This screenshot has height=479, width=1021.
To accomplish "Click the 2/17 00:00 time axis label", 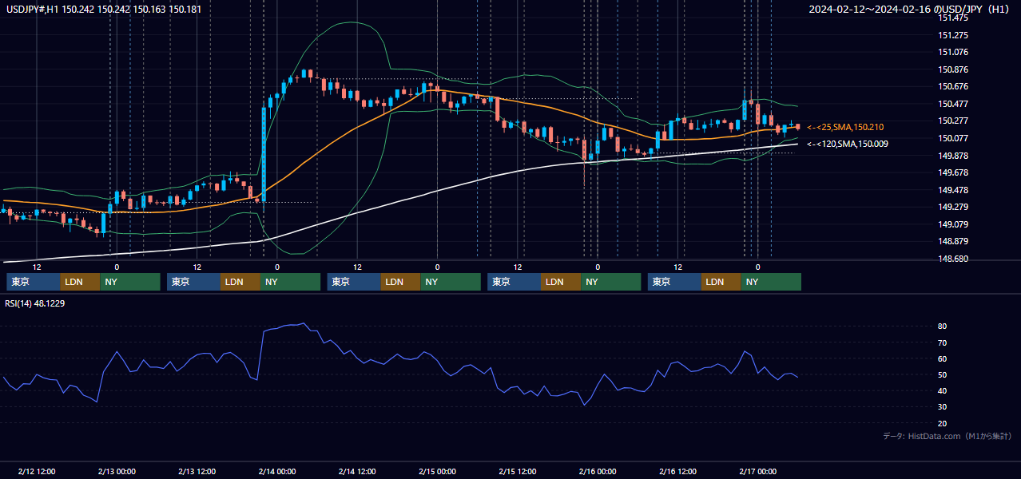I will [758, 471].
